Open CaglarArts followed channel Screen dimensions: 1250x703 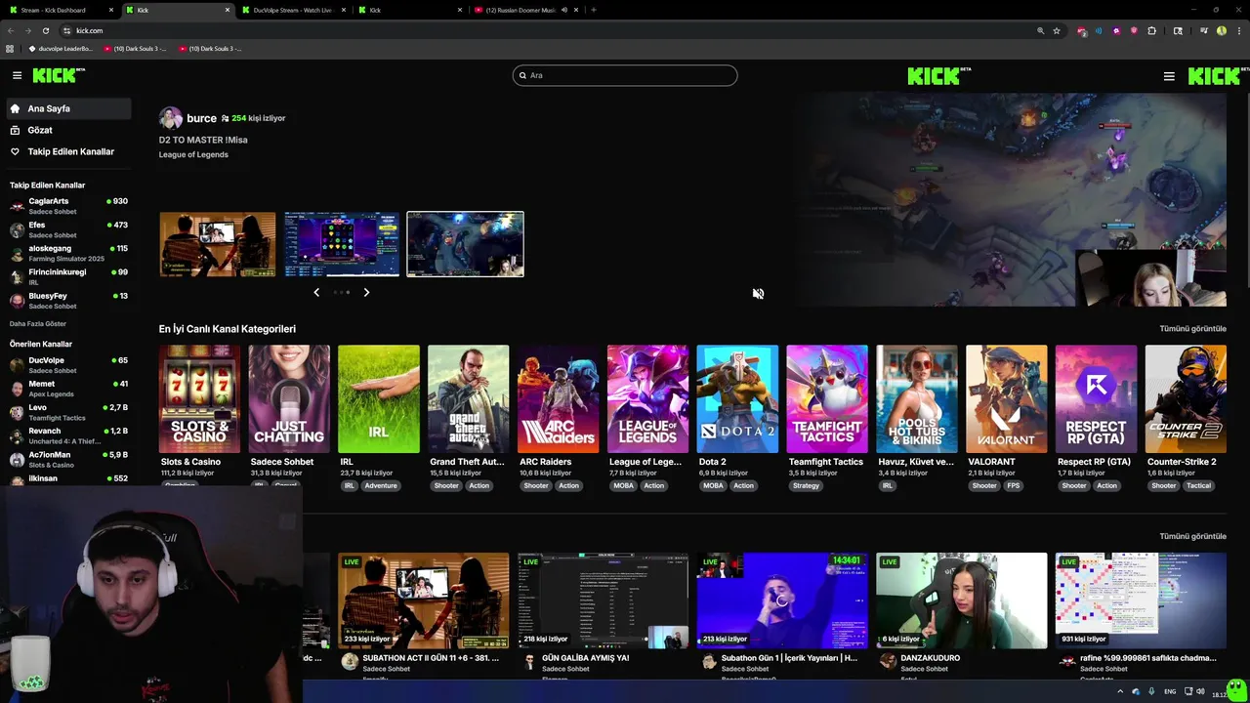(x=68, y=205)
